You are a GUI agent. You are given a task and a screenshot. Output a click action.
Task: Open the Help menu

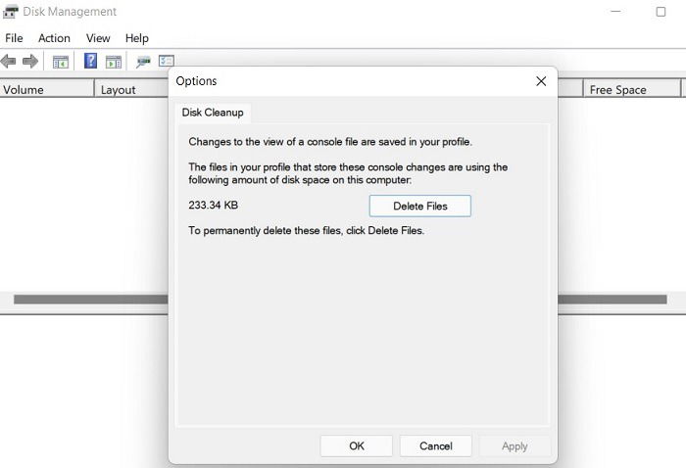[x=137, y=38]
